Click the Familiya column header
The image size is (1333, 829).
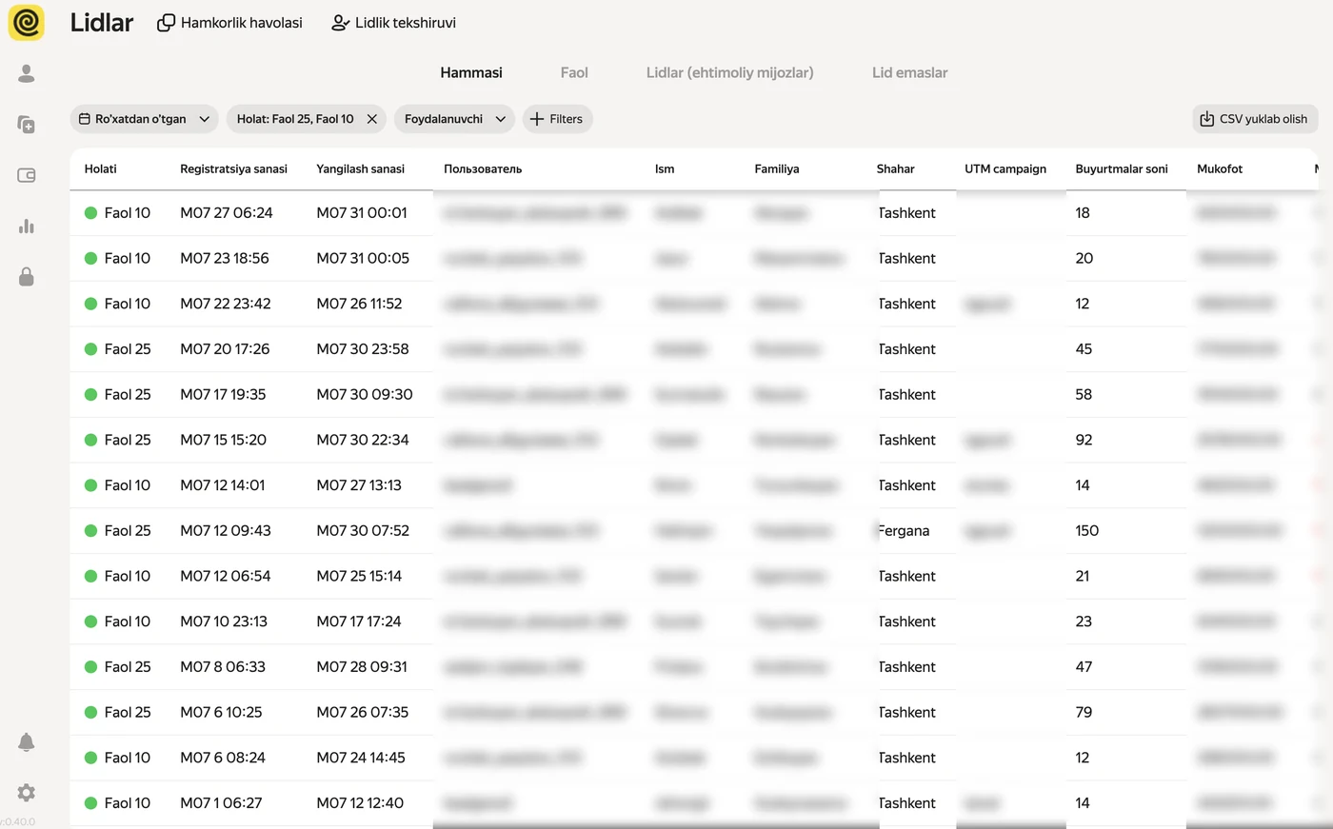tap(777, 168)
